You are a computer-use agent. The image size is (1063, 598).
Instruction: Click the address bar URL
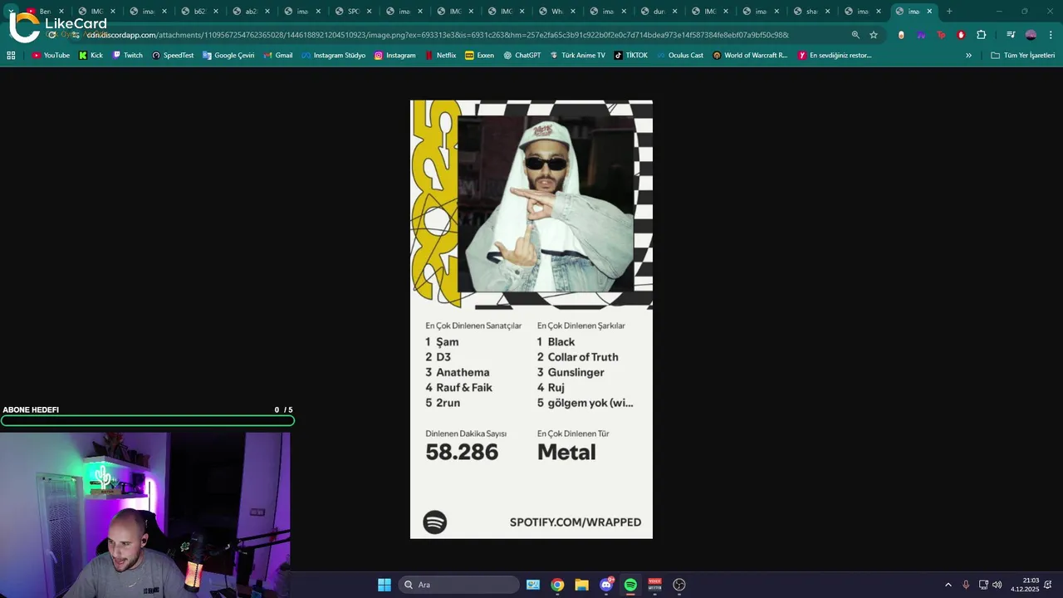[437, 35]
